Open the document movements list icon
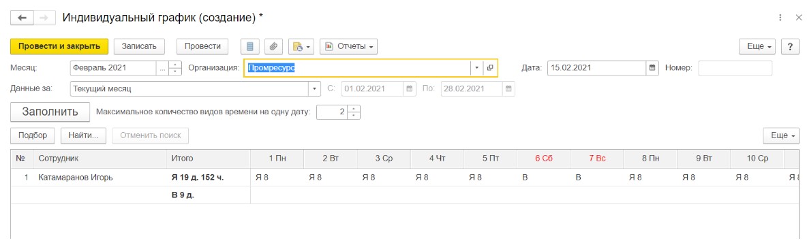The width and height of the screenshot is (807, 247). [x=250, y=46]
